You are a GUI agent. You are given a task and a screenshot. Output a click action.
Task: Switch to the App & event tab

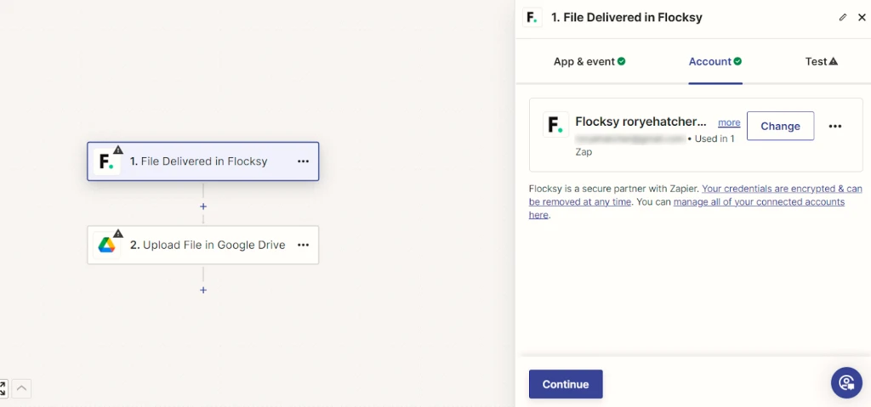(589, 61)
